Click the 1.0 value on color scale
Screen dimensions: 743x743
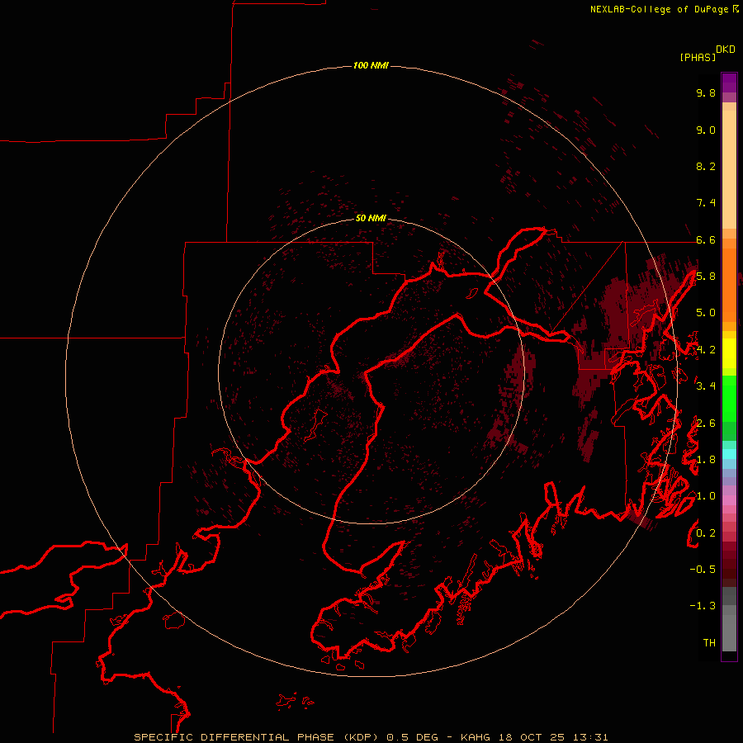pos(706,496)
